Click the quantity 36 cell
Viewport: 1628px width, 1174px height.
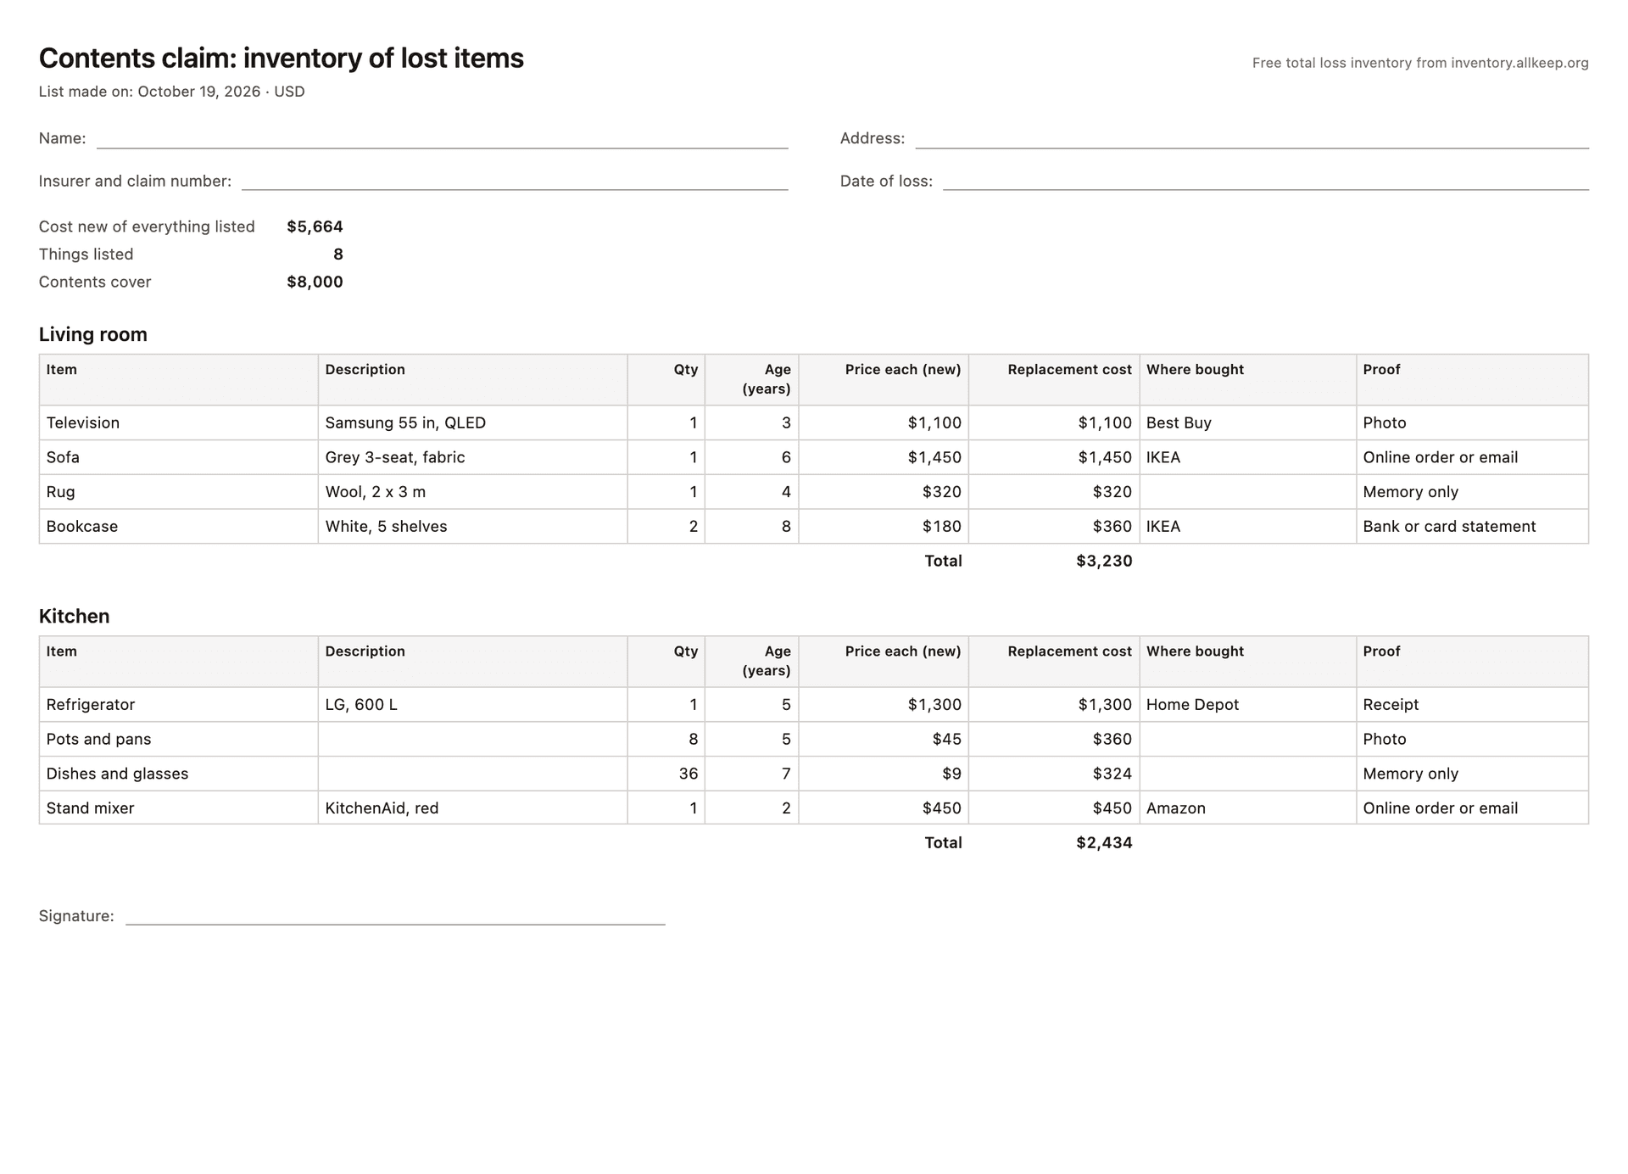[666, 774]
